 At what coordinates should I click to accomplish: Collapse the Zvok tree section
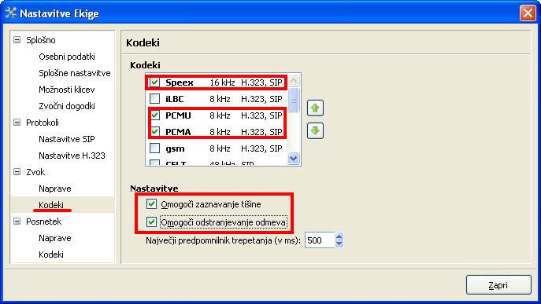(x=17, y=171)
